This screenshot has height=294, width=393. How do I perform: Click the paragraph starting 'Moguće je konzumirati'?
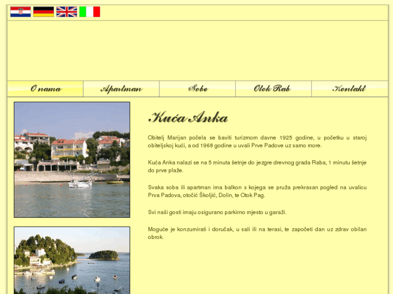tap(257, 233)
